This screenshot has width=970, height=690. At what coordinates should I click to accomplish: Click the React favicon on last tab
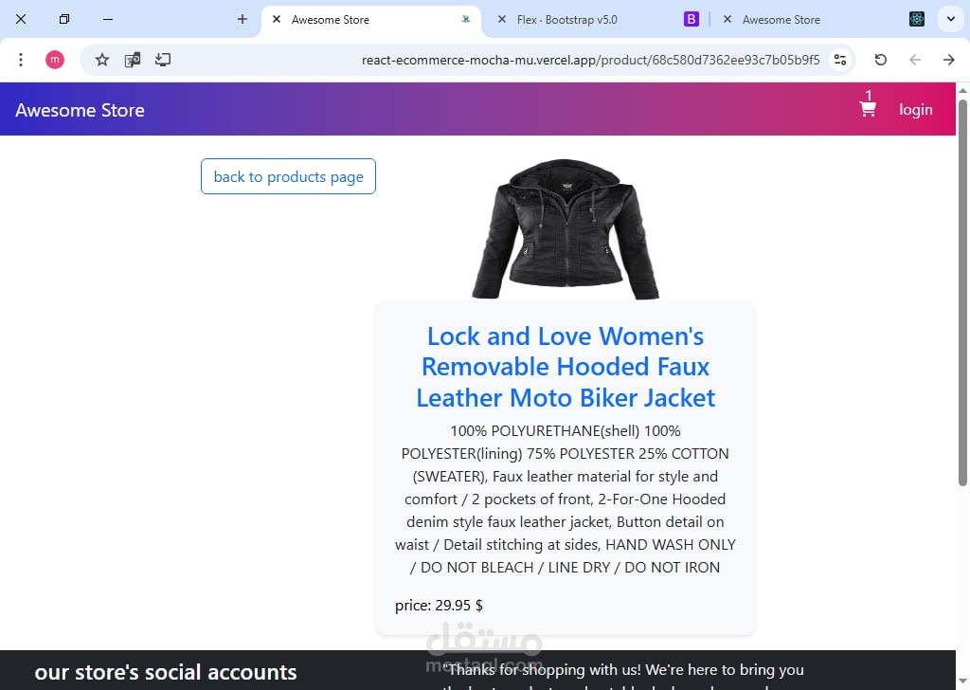(917, 19)
